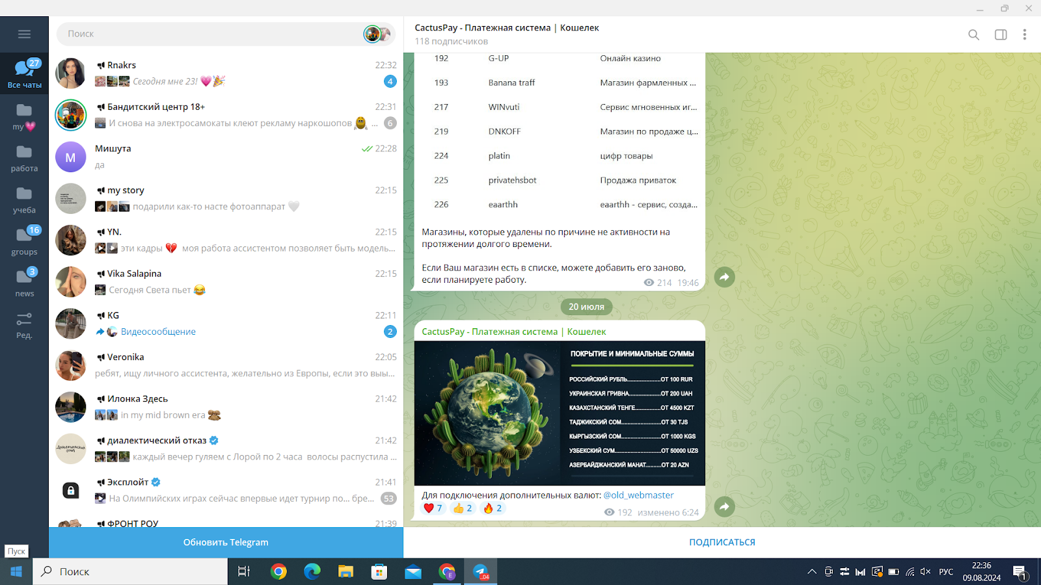Viewport: 1041px width, 585px height.
Task: Open the chat with Мишута
Action: point(226,157)
